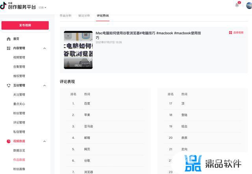Click the video title Mac电脑如何使用谷歌浏览器

(x=148, y=35)
